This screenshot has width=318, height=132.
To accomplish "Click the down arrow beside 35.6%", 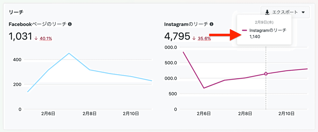I will tap(194, 38).
